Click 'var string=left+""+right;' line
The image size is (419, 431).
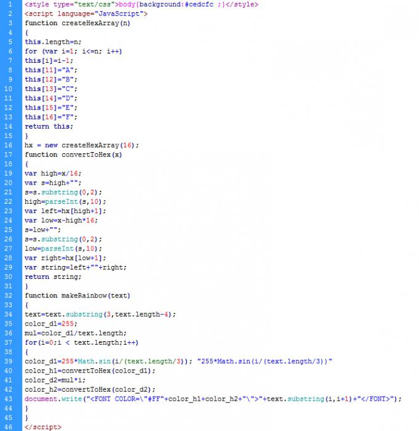[76, 267]
